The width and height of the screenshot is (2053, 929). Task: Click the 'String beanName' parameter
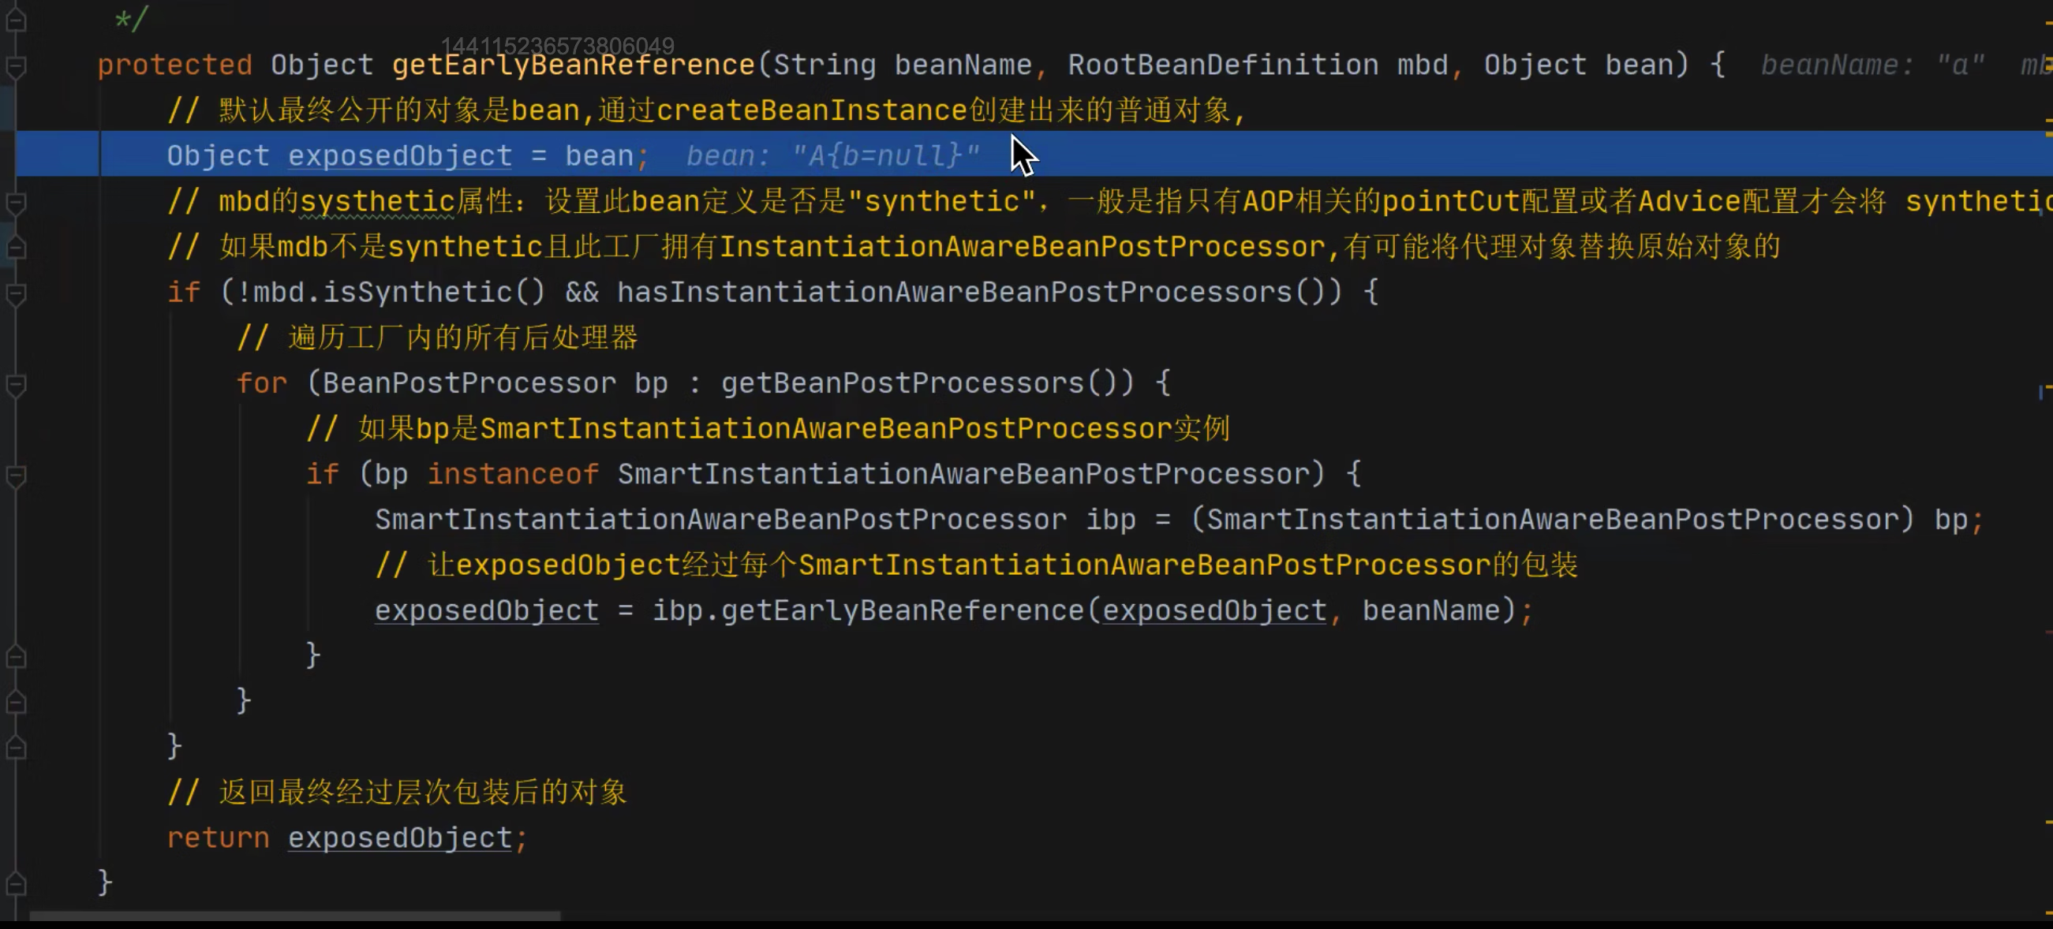pos(903,65)
